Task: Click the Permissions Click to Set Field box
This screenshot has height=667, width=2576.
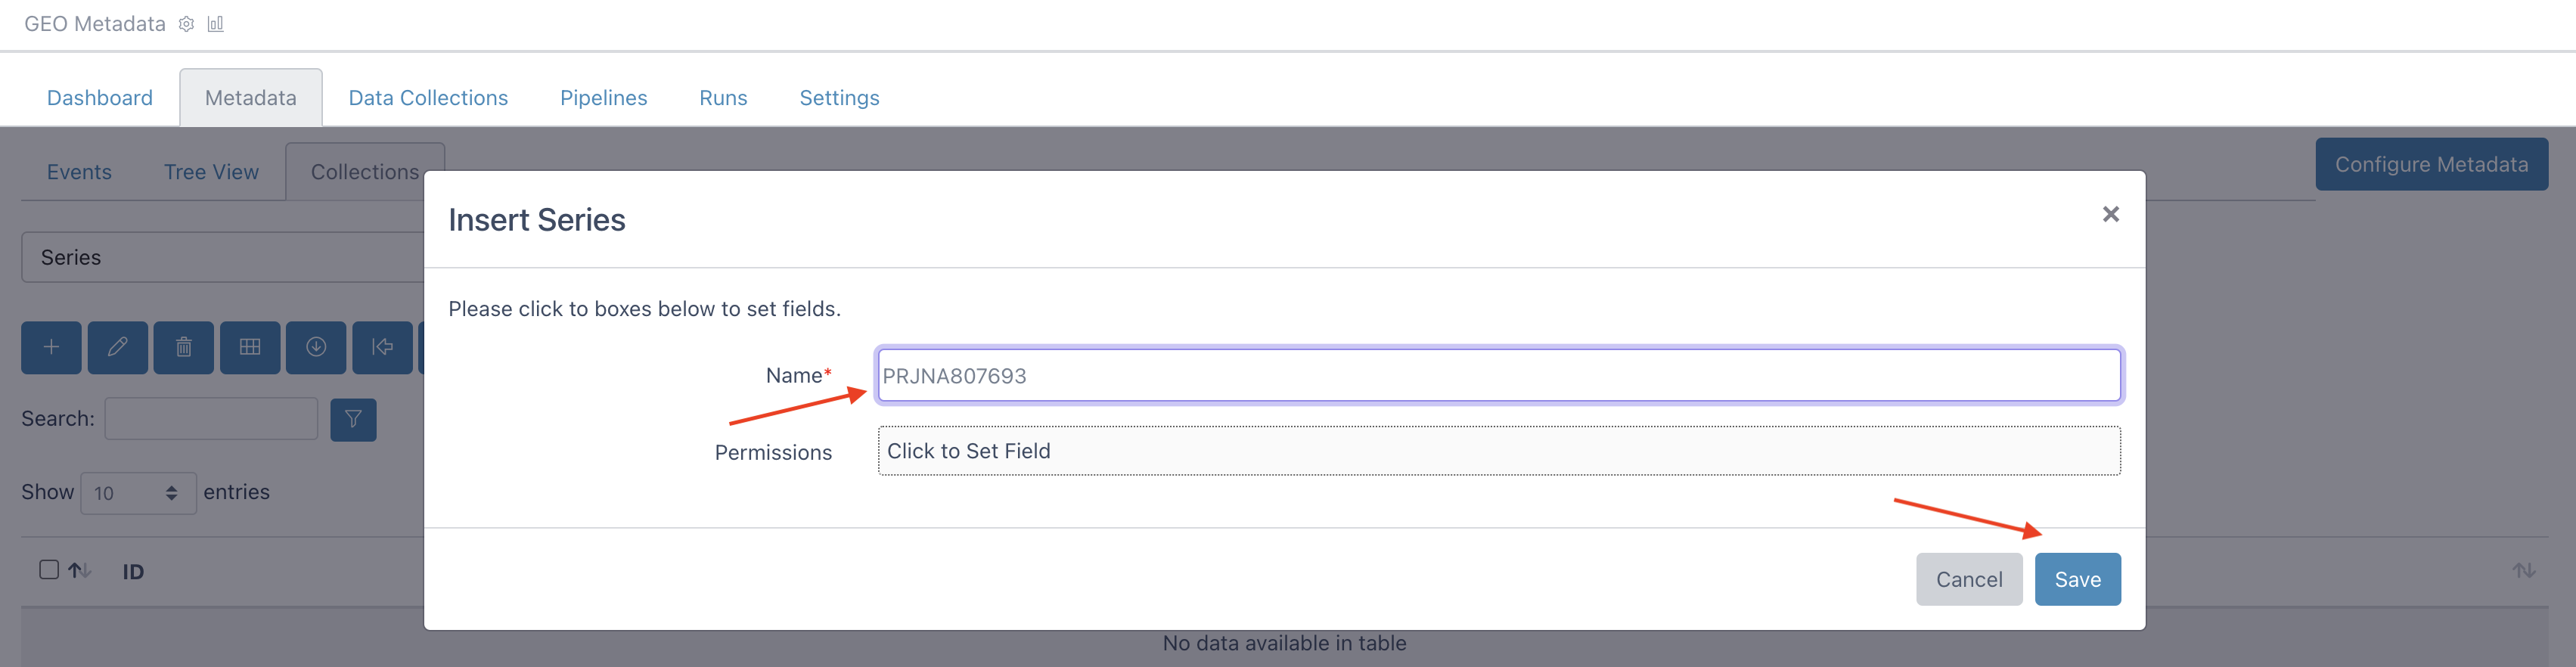Action: 1498,451
